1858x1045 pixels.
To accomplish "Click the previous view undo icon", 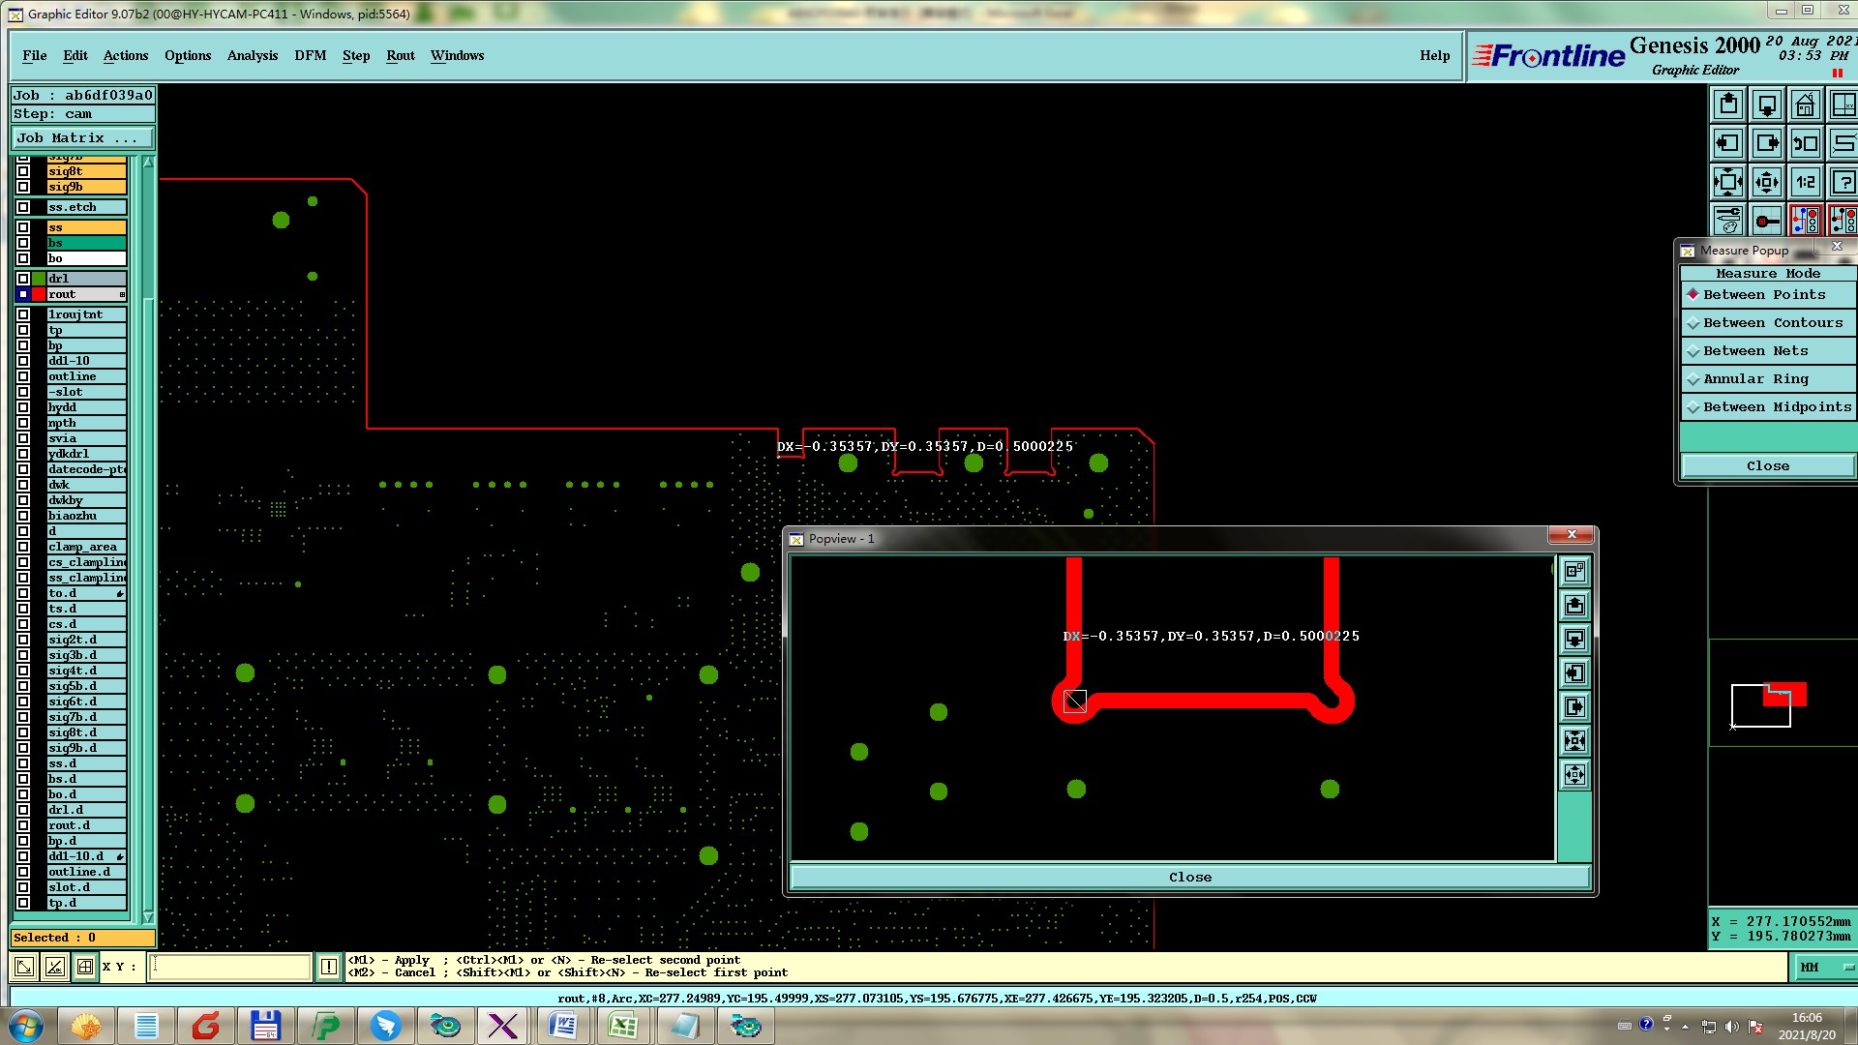I will [1806, 143].
